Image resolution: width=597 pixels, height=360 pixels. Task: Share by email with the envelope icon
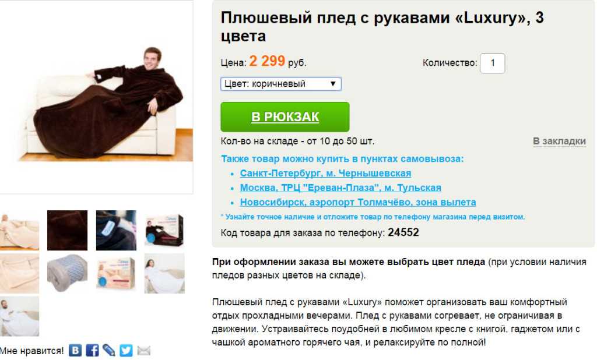click(143, 350)
